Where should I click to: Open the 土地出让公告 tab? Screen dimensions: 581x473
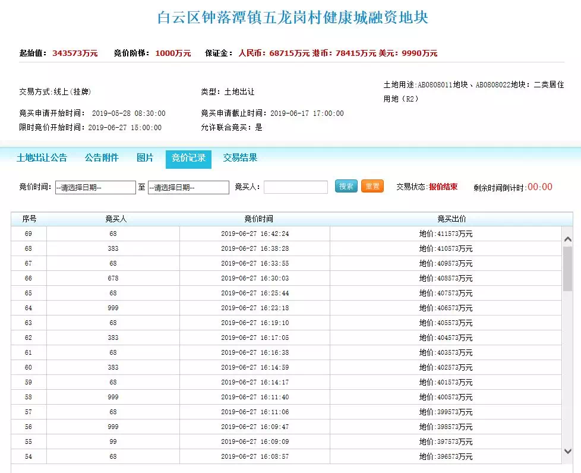[x=42, y=158]
